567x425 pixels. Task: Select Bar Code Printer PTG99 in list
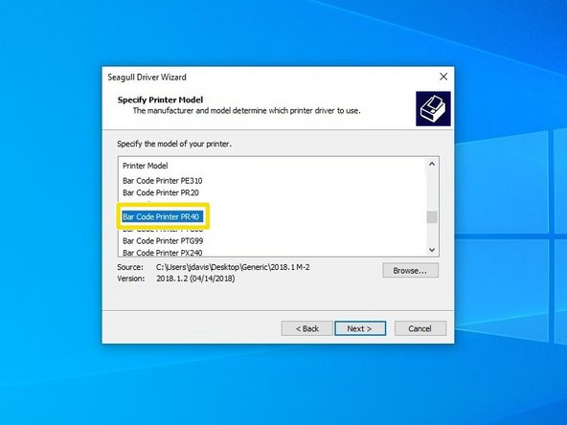pyautogui.click(x=163, y=240)
